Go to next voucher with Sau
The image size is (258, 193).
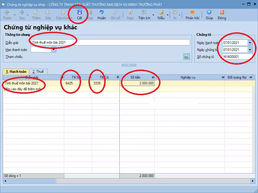coord(22,15)
